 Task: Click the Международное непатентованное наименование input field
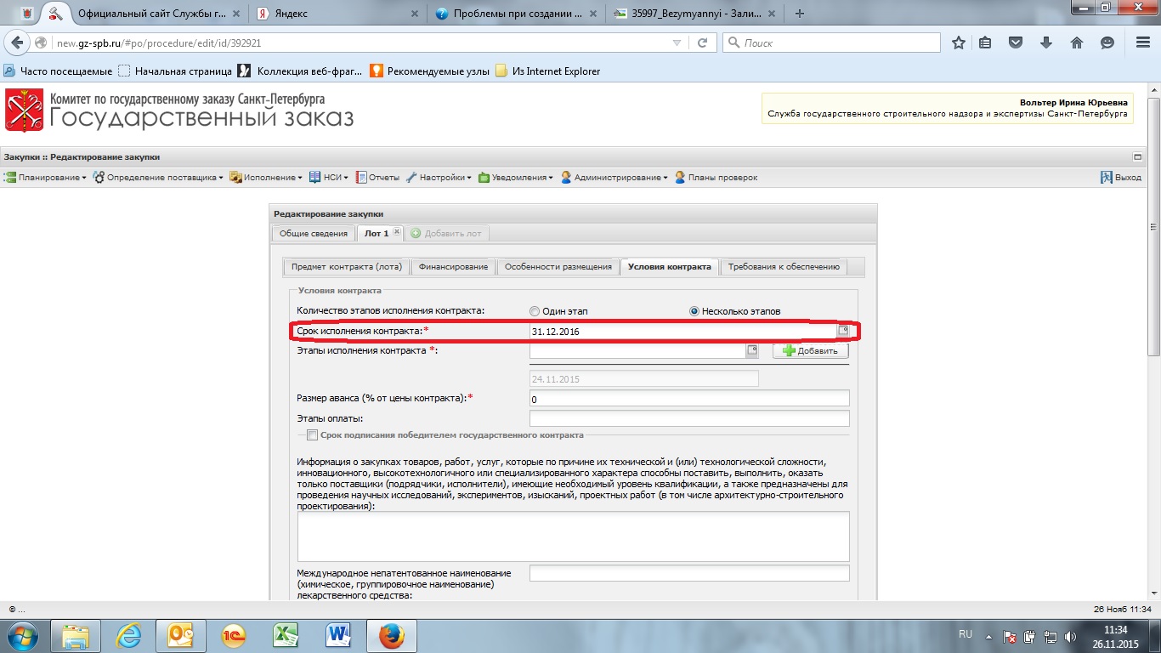tap(689, 573)
